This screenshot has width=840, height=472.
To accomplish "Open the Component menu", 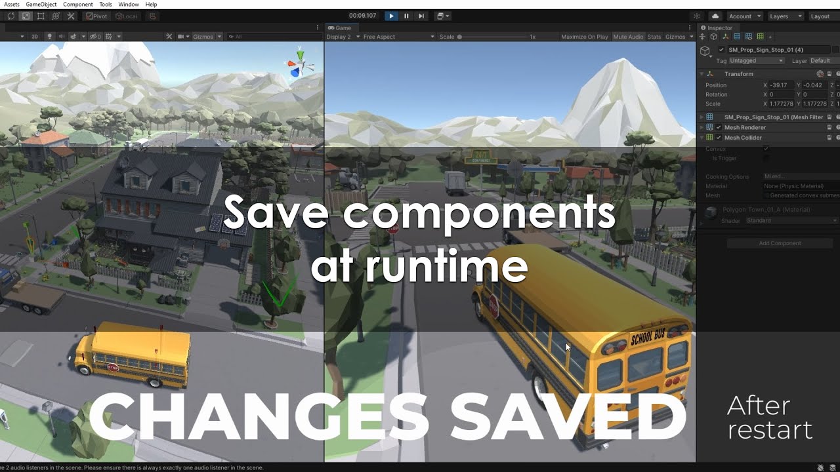I will [78, 4].
